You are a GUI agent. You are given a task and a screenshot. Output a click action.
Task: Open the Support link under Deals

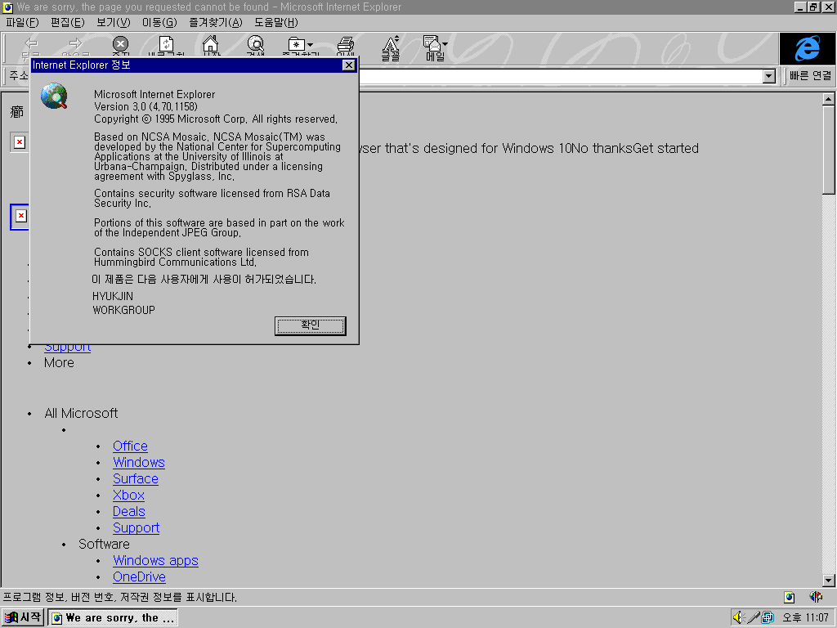137,528
